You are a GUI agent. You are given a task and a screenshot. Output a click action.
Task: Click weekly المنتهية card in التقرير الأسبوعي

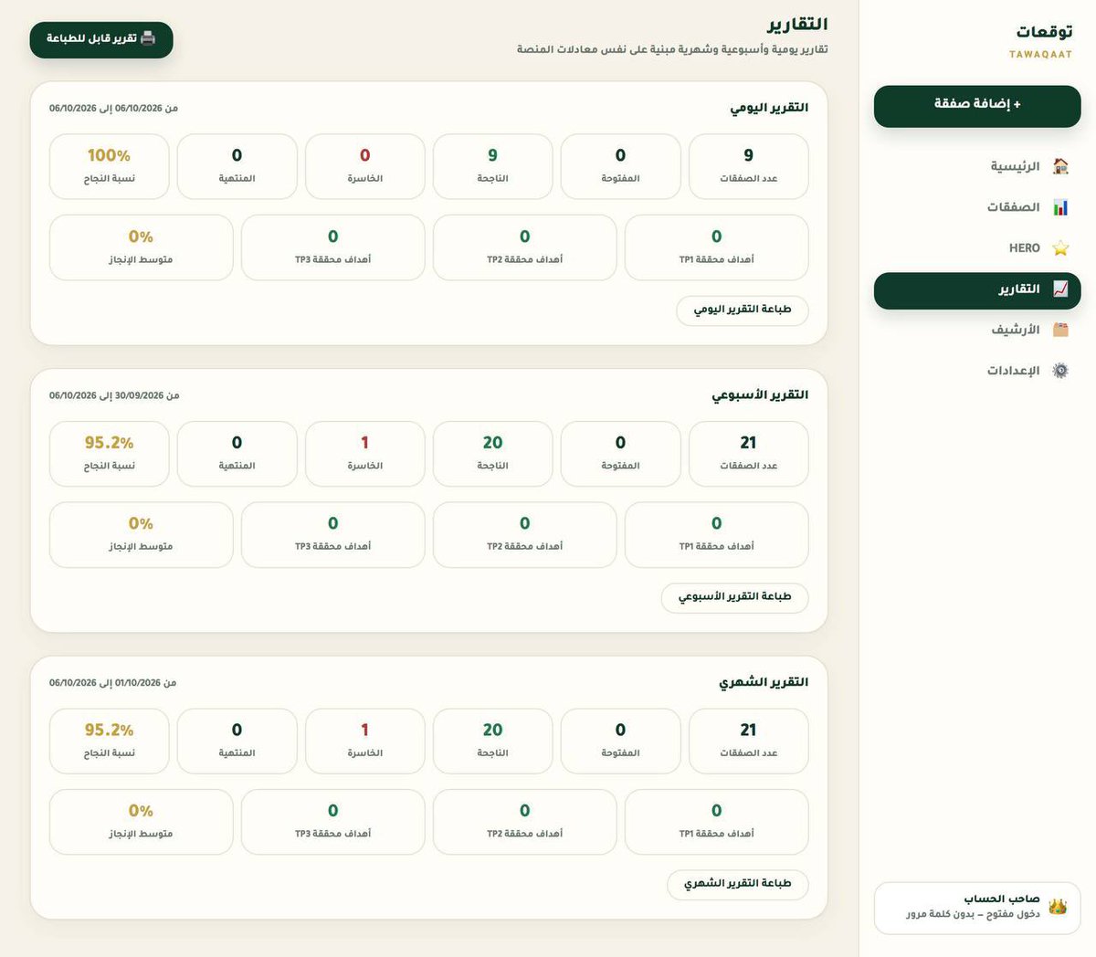(x=237, y=454)
